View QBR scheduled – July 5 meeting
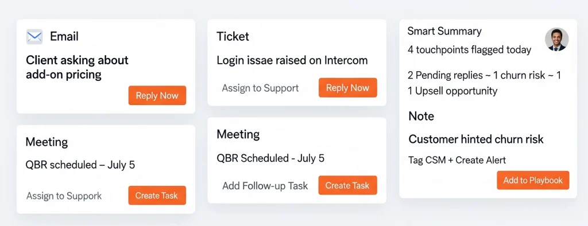This screenshot has height=226, width=588. 80,165
